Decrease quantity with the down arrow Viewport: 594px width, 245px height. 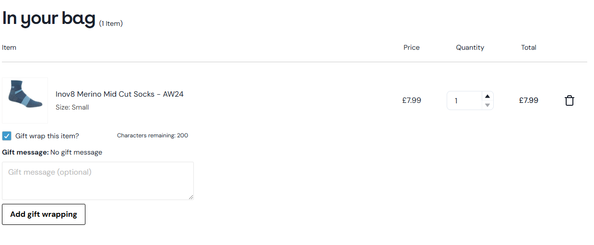click(x=487, y=105)
